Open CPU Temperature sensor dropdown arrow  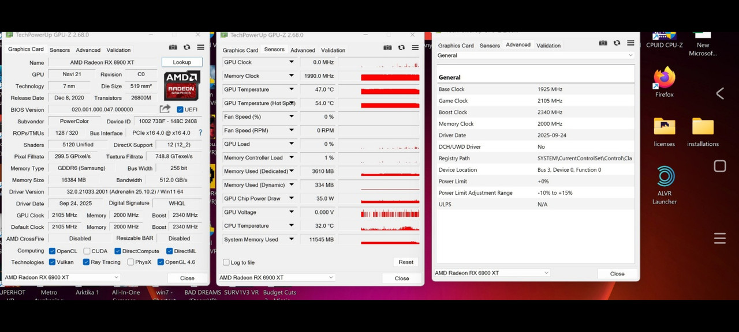[x=292, y=226]
